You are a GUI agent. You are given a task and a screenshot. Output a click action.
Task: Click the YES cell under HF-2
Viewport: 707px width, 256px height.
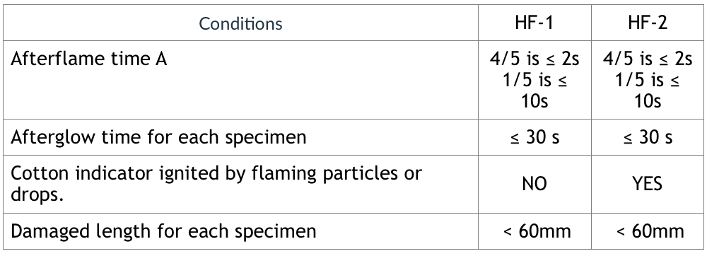pos(648,184)
